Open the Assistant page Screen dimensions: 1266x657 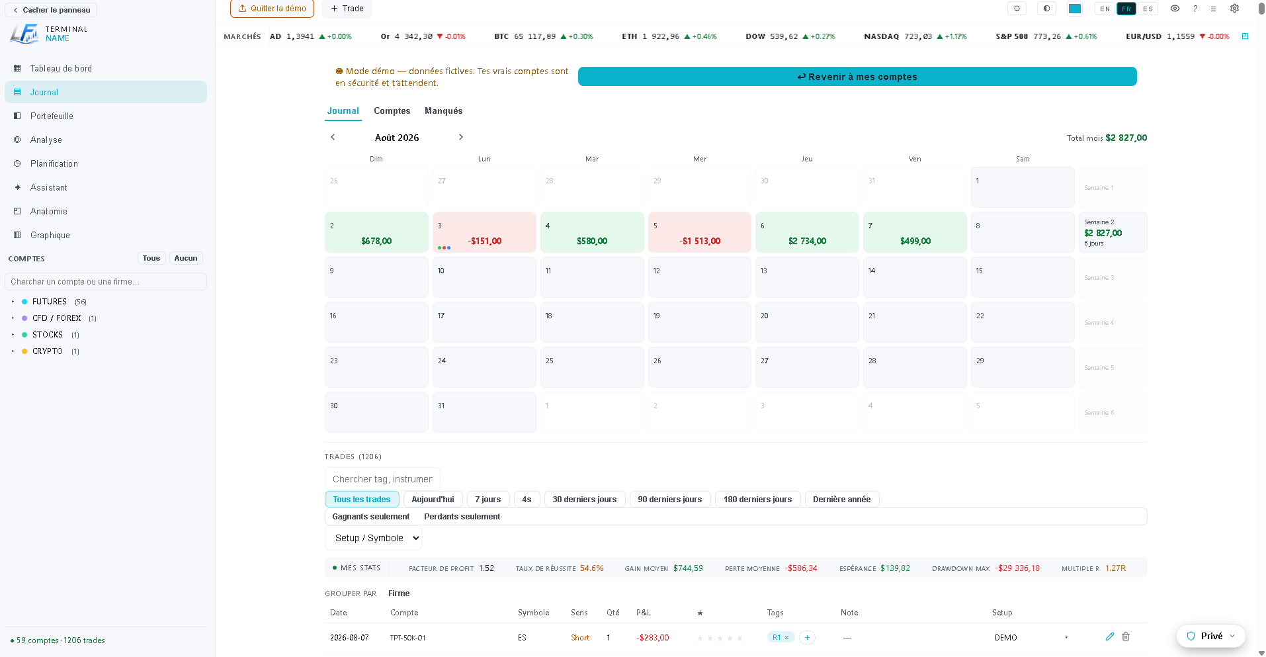(106, 187)
